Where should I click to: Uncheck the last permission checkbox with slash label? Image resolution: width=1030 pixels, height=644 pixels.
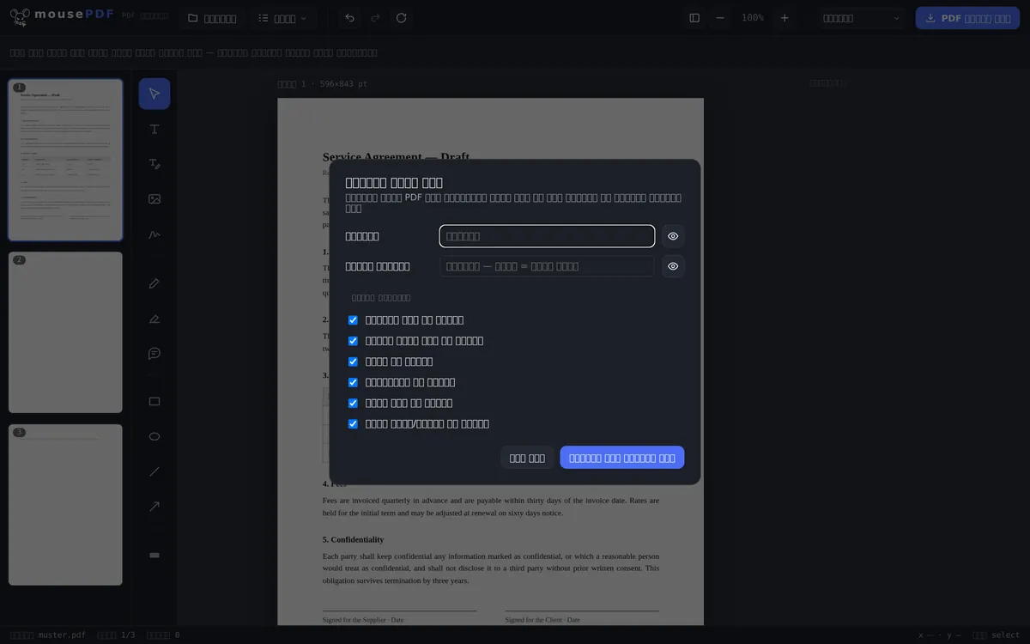[x=353, y=423]
